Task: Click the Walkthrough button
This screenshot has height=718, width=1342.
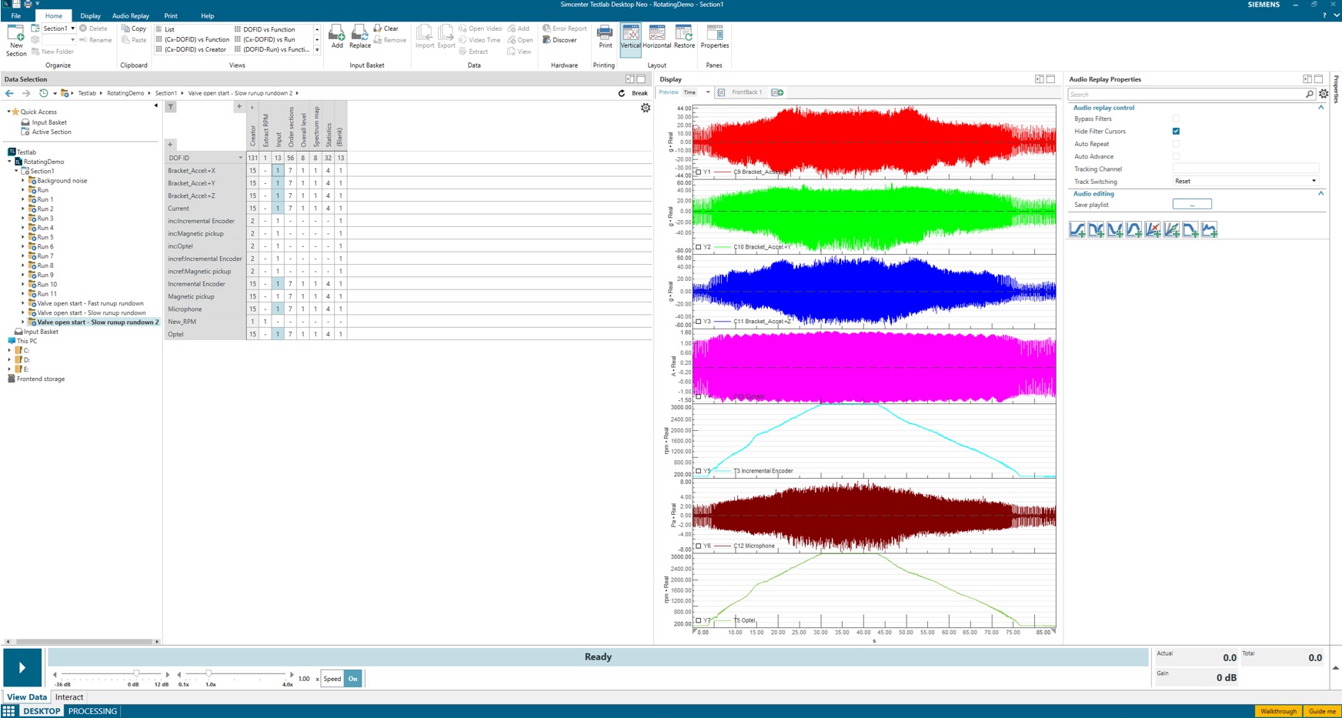Action: pos(1278,711)
